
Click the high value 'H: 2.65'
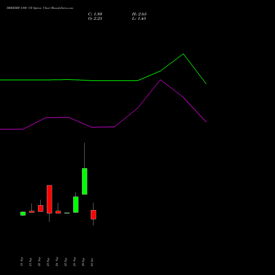(139, 14)
